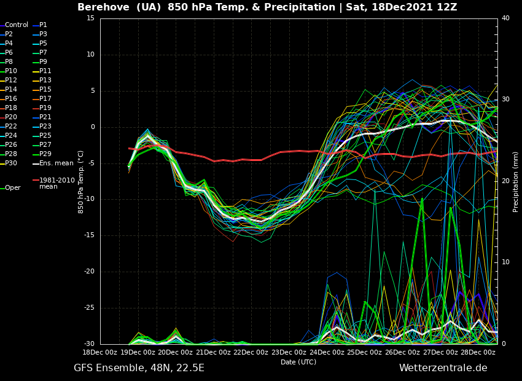Click the Date (UTC) axis label

pos(298,363)
